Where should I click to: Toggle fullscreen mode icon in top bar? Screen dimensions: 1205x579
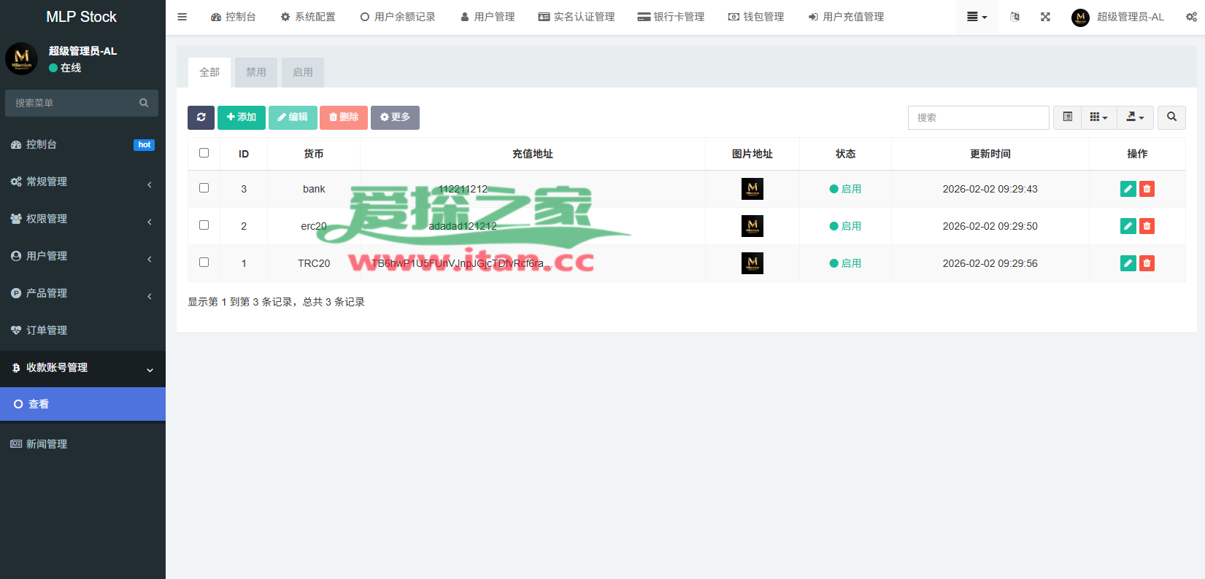(x=1045, y=17)
